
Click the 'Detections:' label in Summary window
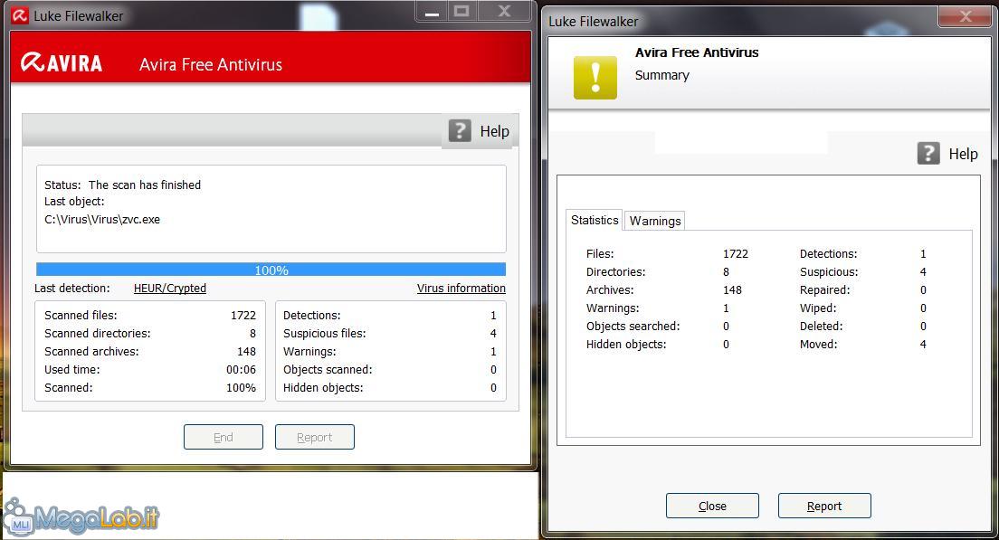click(x=828, y=253)
